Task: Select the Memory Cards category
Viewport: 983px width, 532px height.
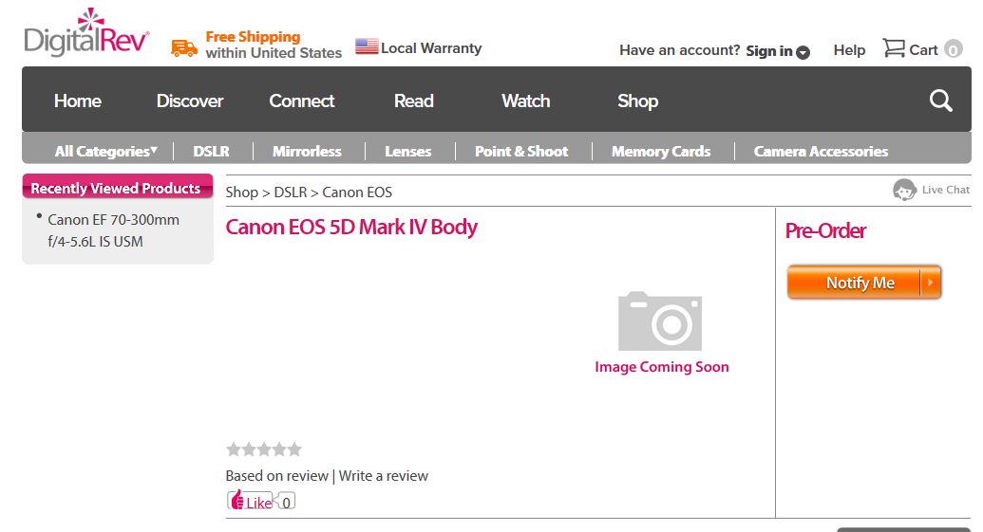Action: 661,151
